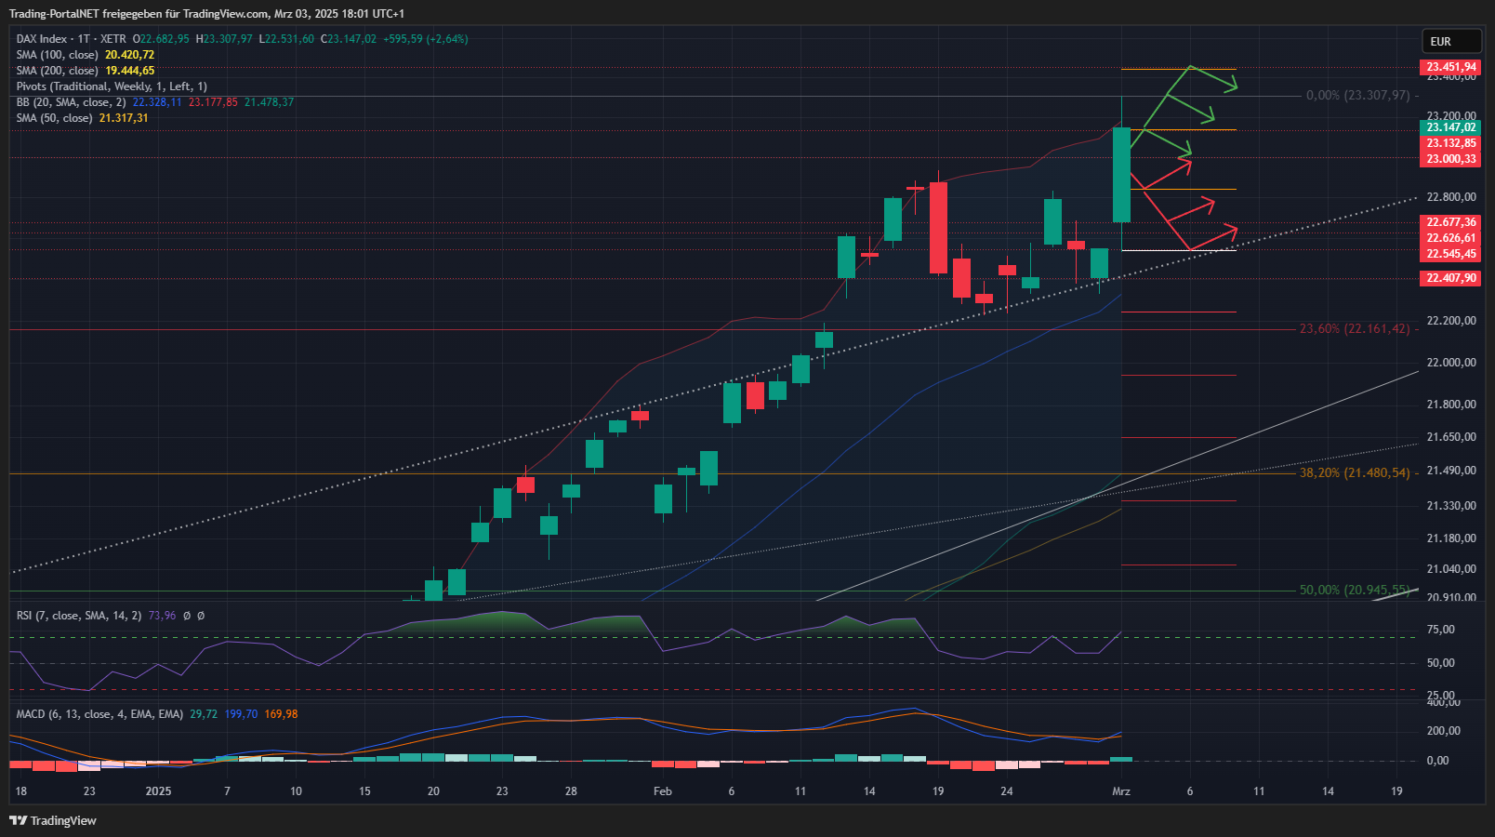This screenshot has width=1495, height=837.
Task: Select the SMA (200, close) indicator legend
Action: point(57,71)
